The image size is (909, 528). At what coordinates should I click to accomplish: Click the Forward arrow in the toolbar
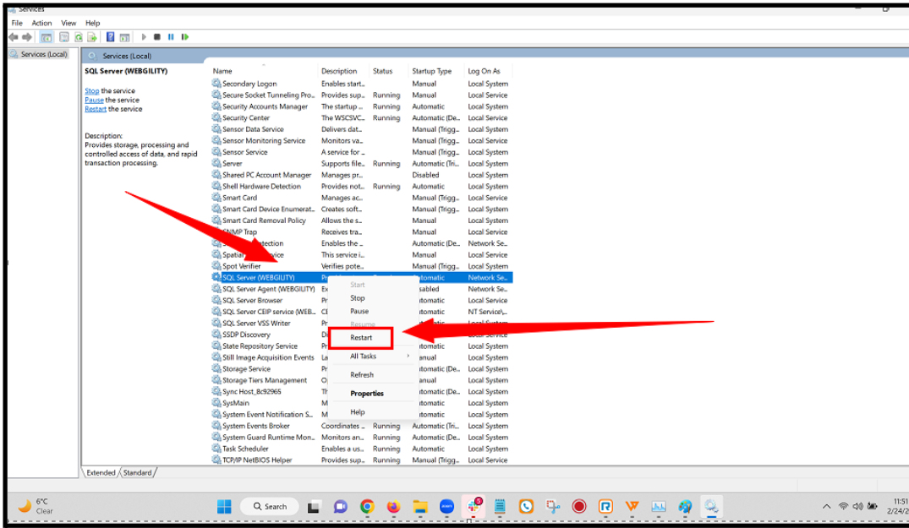27,37
